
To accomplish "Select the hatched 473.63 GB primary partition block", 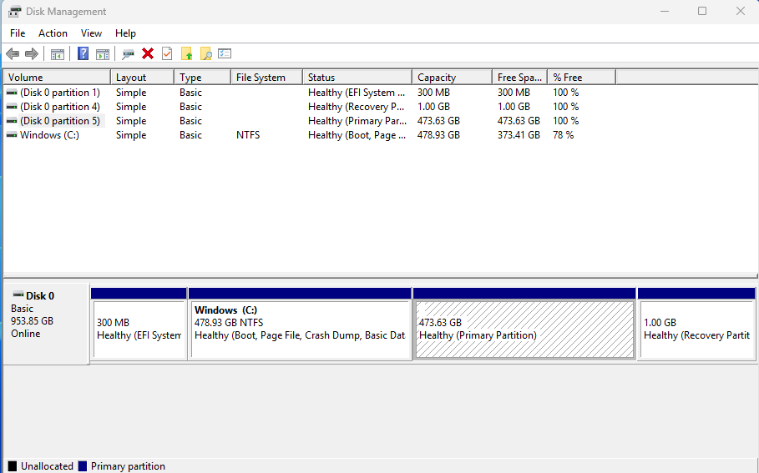I will point(524,330).
